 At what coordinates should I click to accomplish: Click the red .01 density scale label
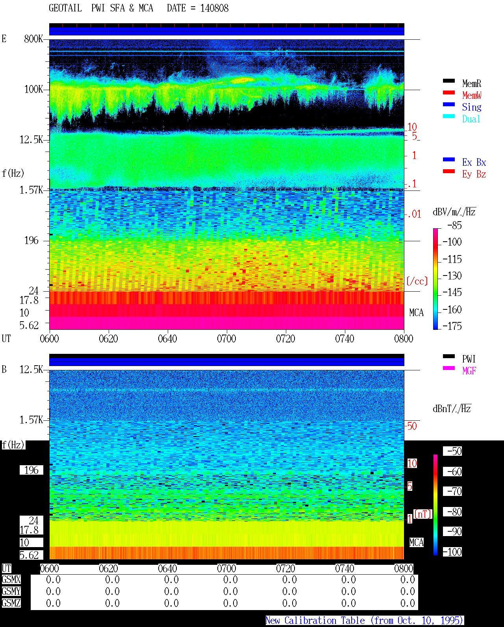[x=414, y=215]
